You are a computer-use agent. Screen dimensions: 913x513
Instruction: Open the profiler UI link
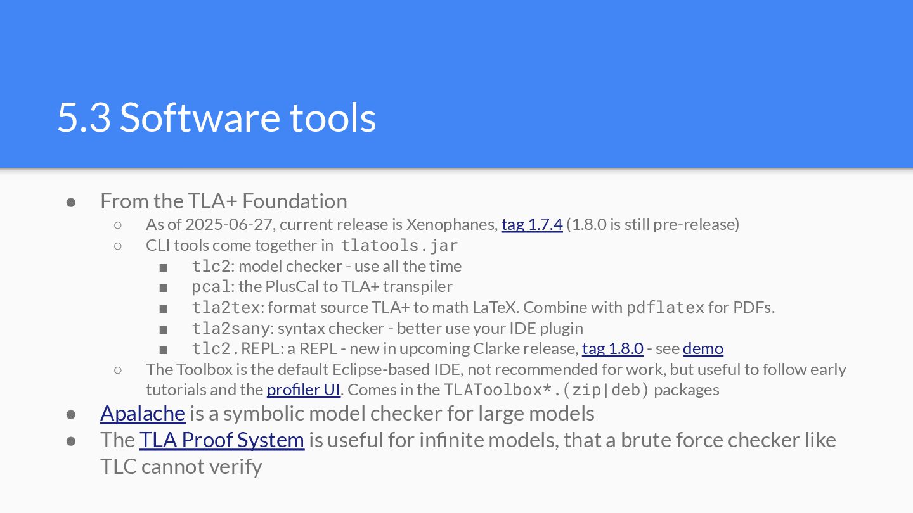tap(303, 389)
